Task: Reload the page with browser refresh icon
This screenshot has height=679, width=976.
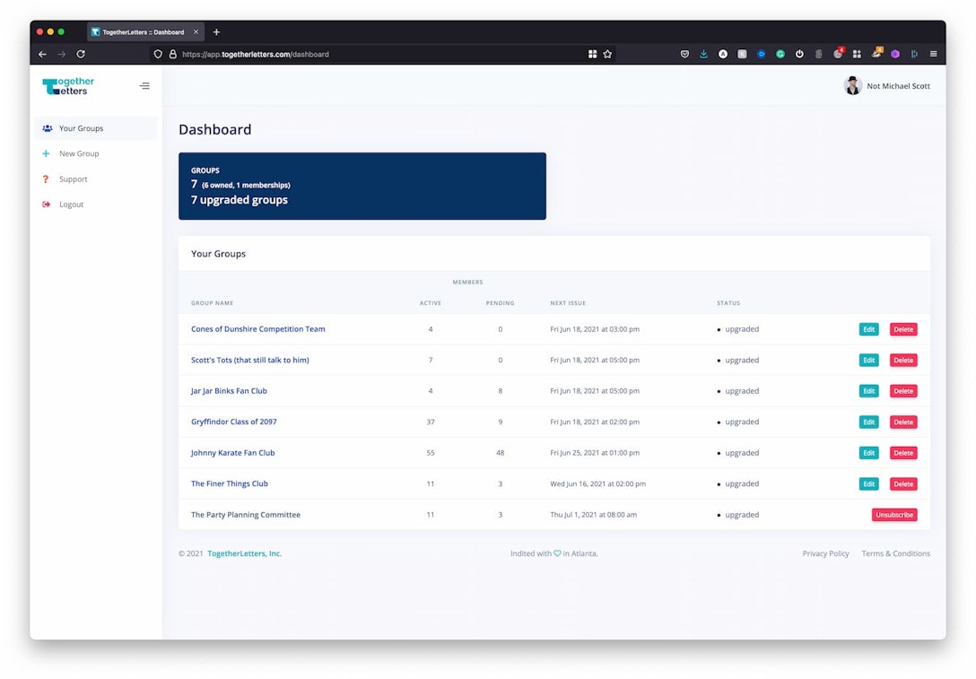Action: pos(81,54)
